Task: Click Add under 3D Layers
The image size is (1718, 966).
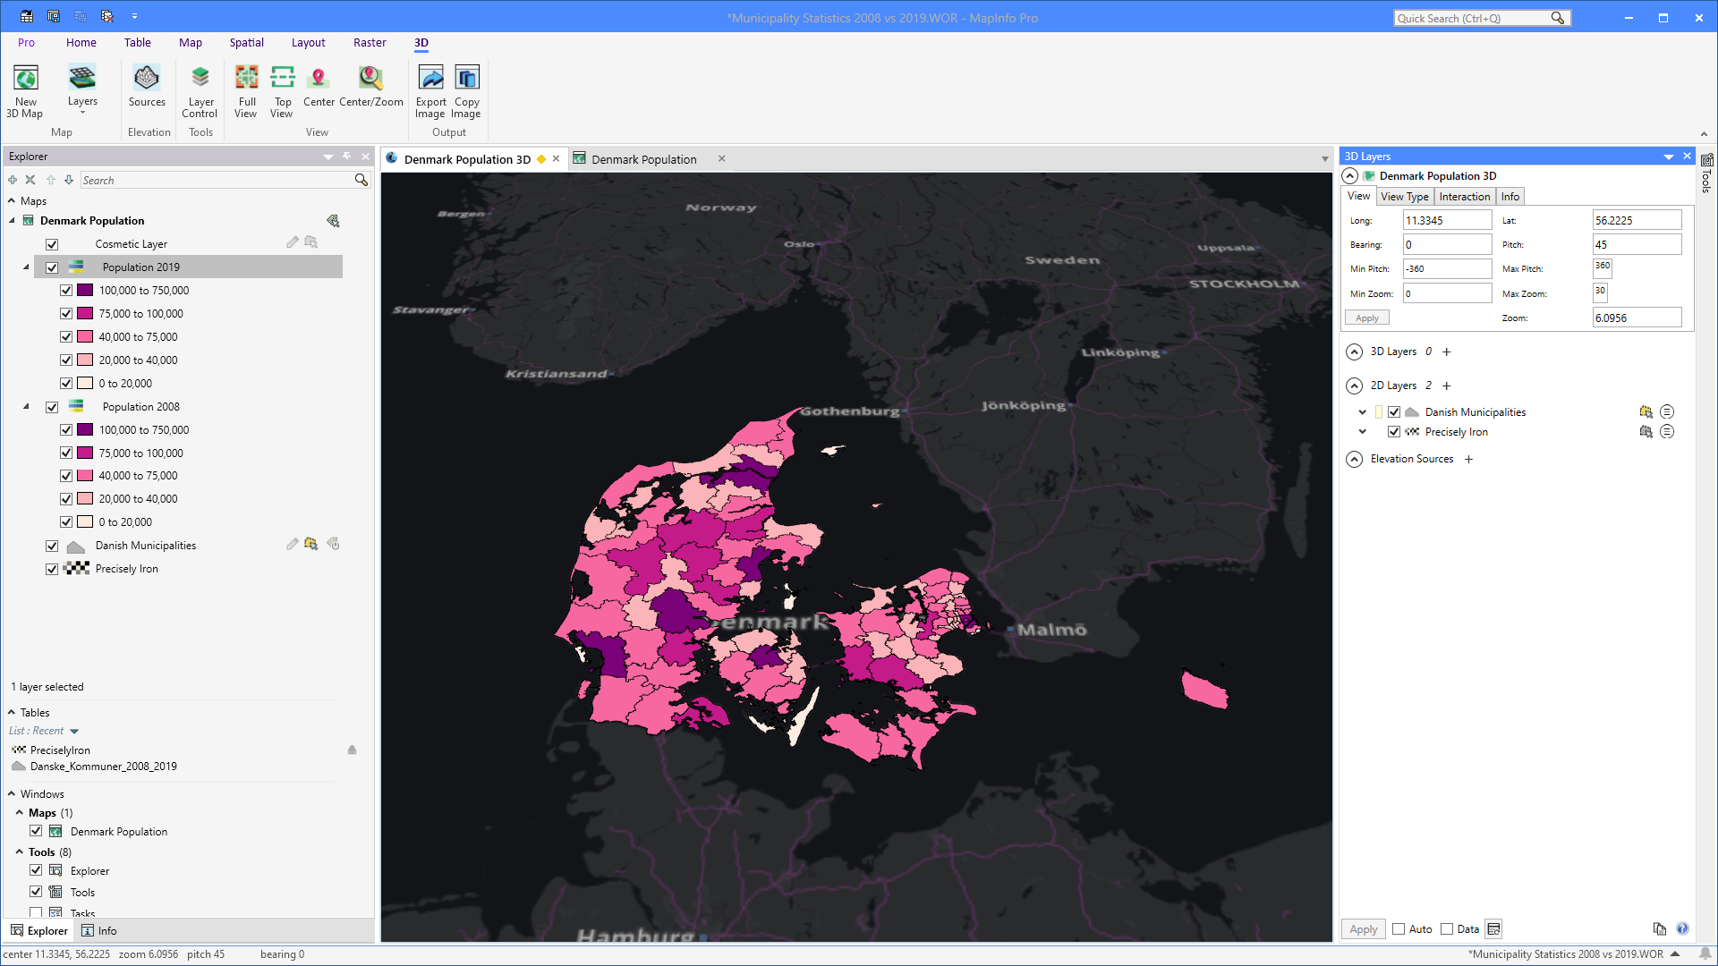Action: (1446, 352)
